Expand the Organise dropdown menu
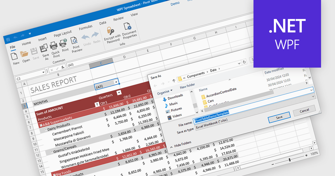 click(x=165, y=91)
